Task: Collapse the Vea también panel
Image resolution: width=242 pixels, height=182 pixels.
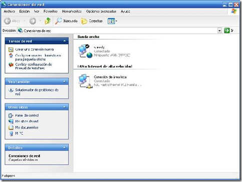Action: (65, 82)
